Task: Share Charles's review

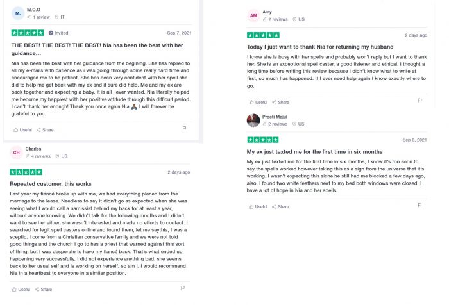Action: 44,289
